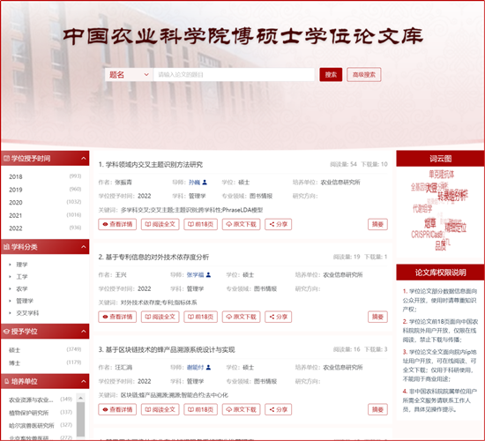Image resolution: width=485 pixels, height=441 pixels.
Task: Open thesis 2 title 基于专利信息的对外技术依存度分析
Action: click(x=157, y=258)
